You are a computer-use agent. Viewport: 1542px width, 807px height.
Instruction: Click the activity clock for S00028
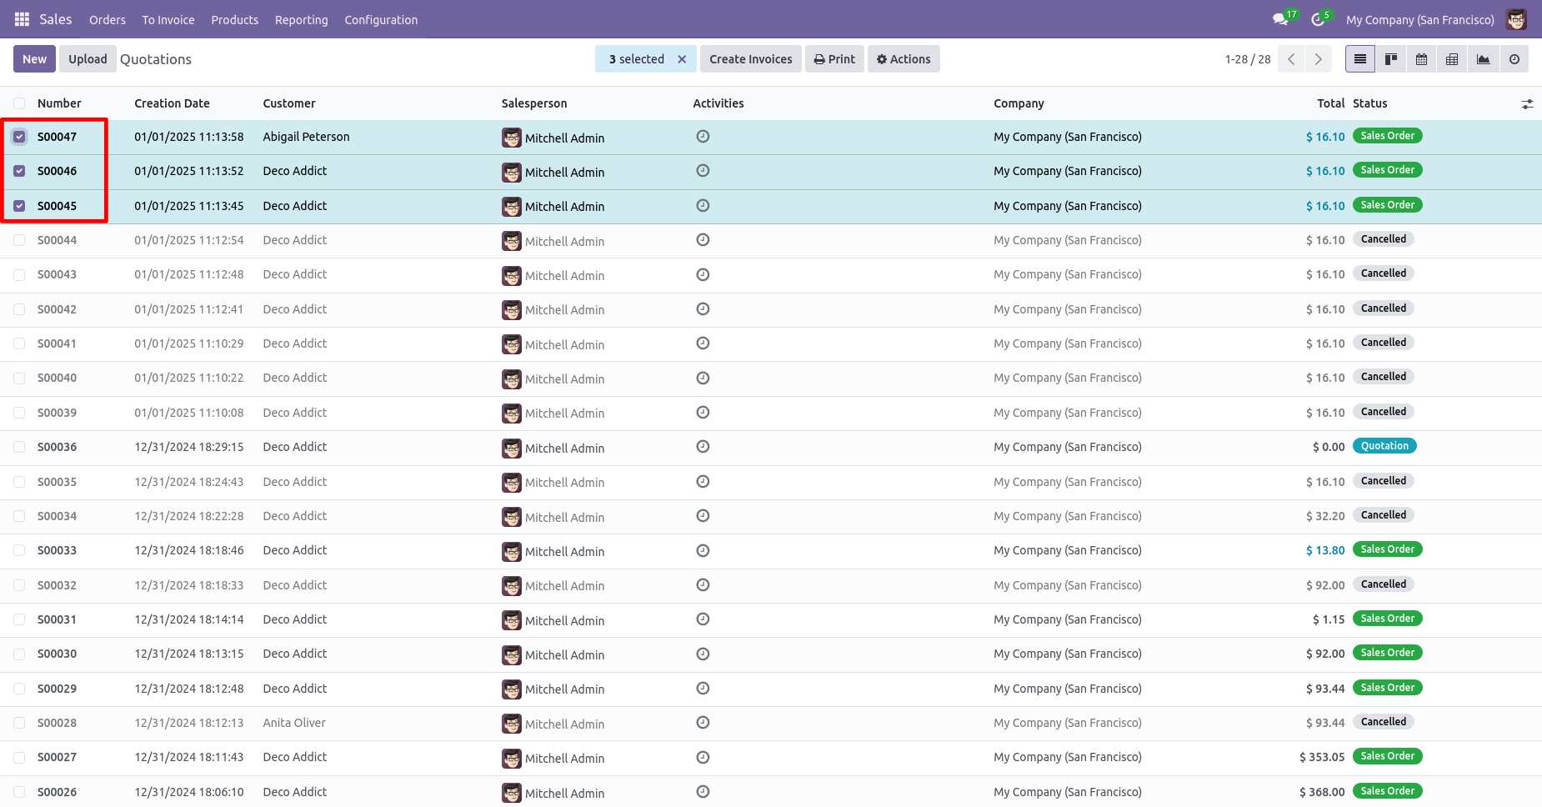pos(703,723)
